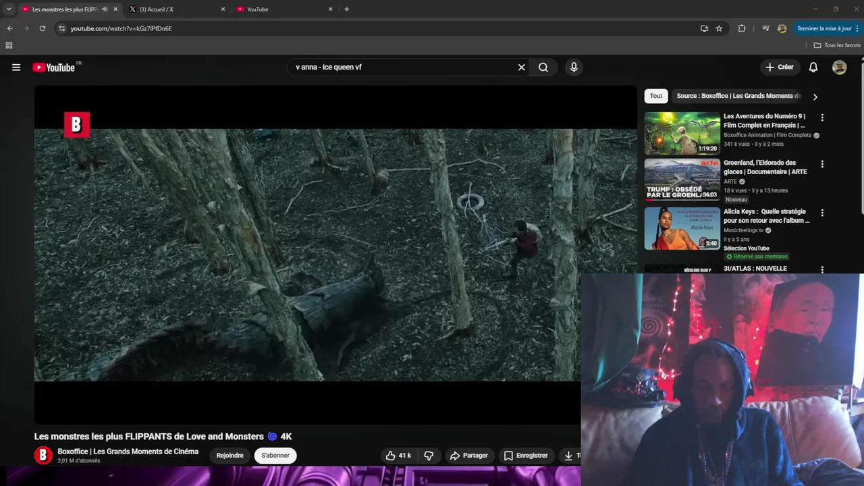Close the Les monstres tab
The height and width of the screenshot is (486, 864).
point(115,9)
